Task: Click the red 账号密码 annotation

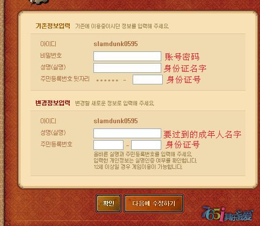Action: point(182,57)
